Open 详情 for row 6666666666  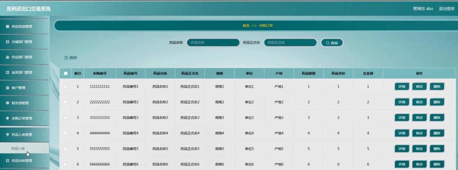402,164
